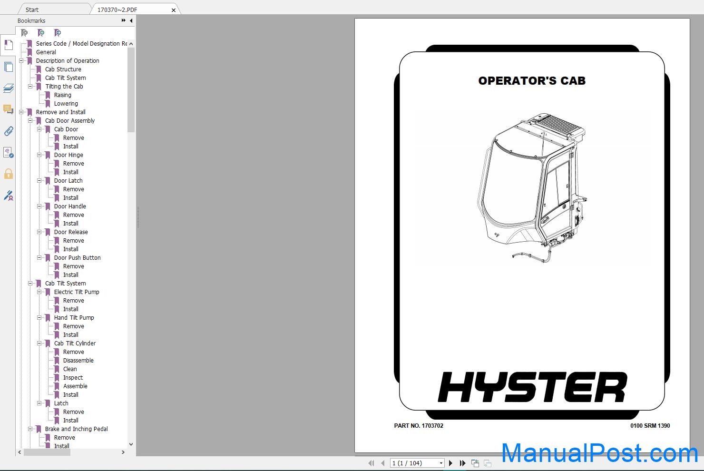This screenshot has height=471, width=704.
Task: Click the go to next view icon
Action: pos(488,463)
